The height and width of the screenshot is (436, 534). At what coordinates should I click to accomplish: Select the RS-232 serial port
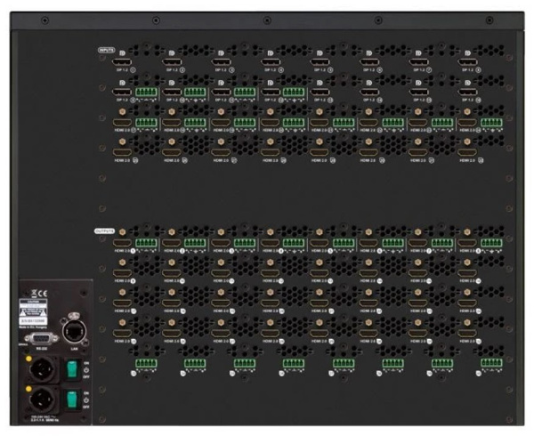click(x=41, y=339)
